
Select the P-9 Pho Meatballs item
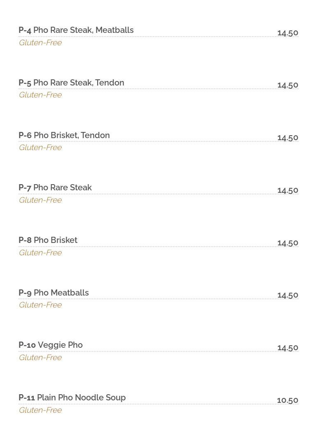(54, 293)
